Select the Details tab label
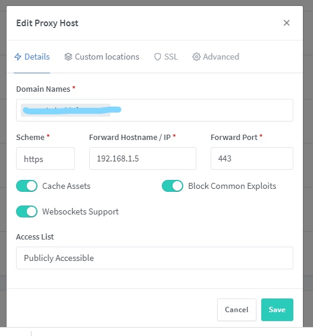 click(37, 57)
